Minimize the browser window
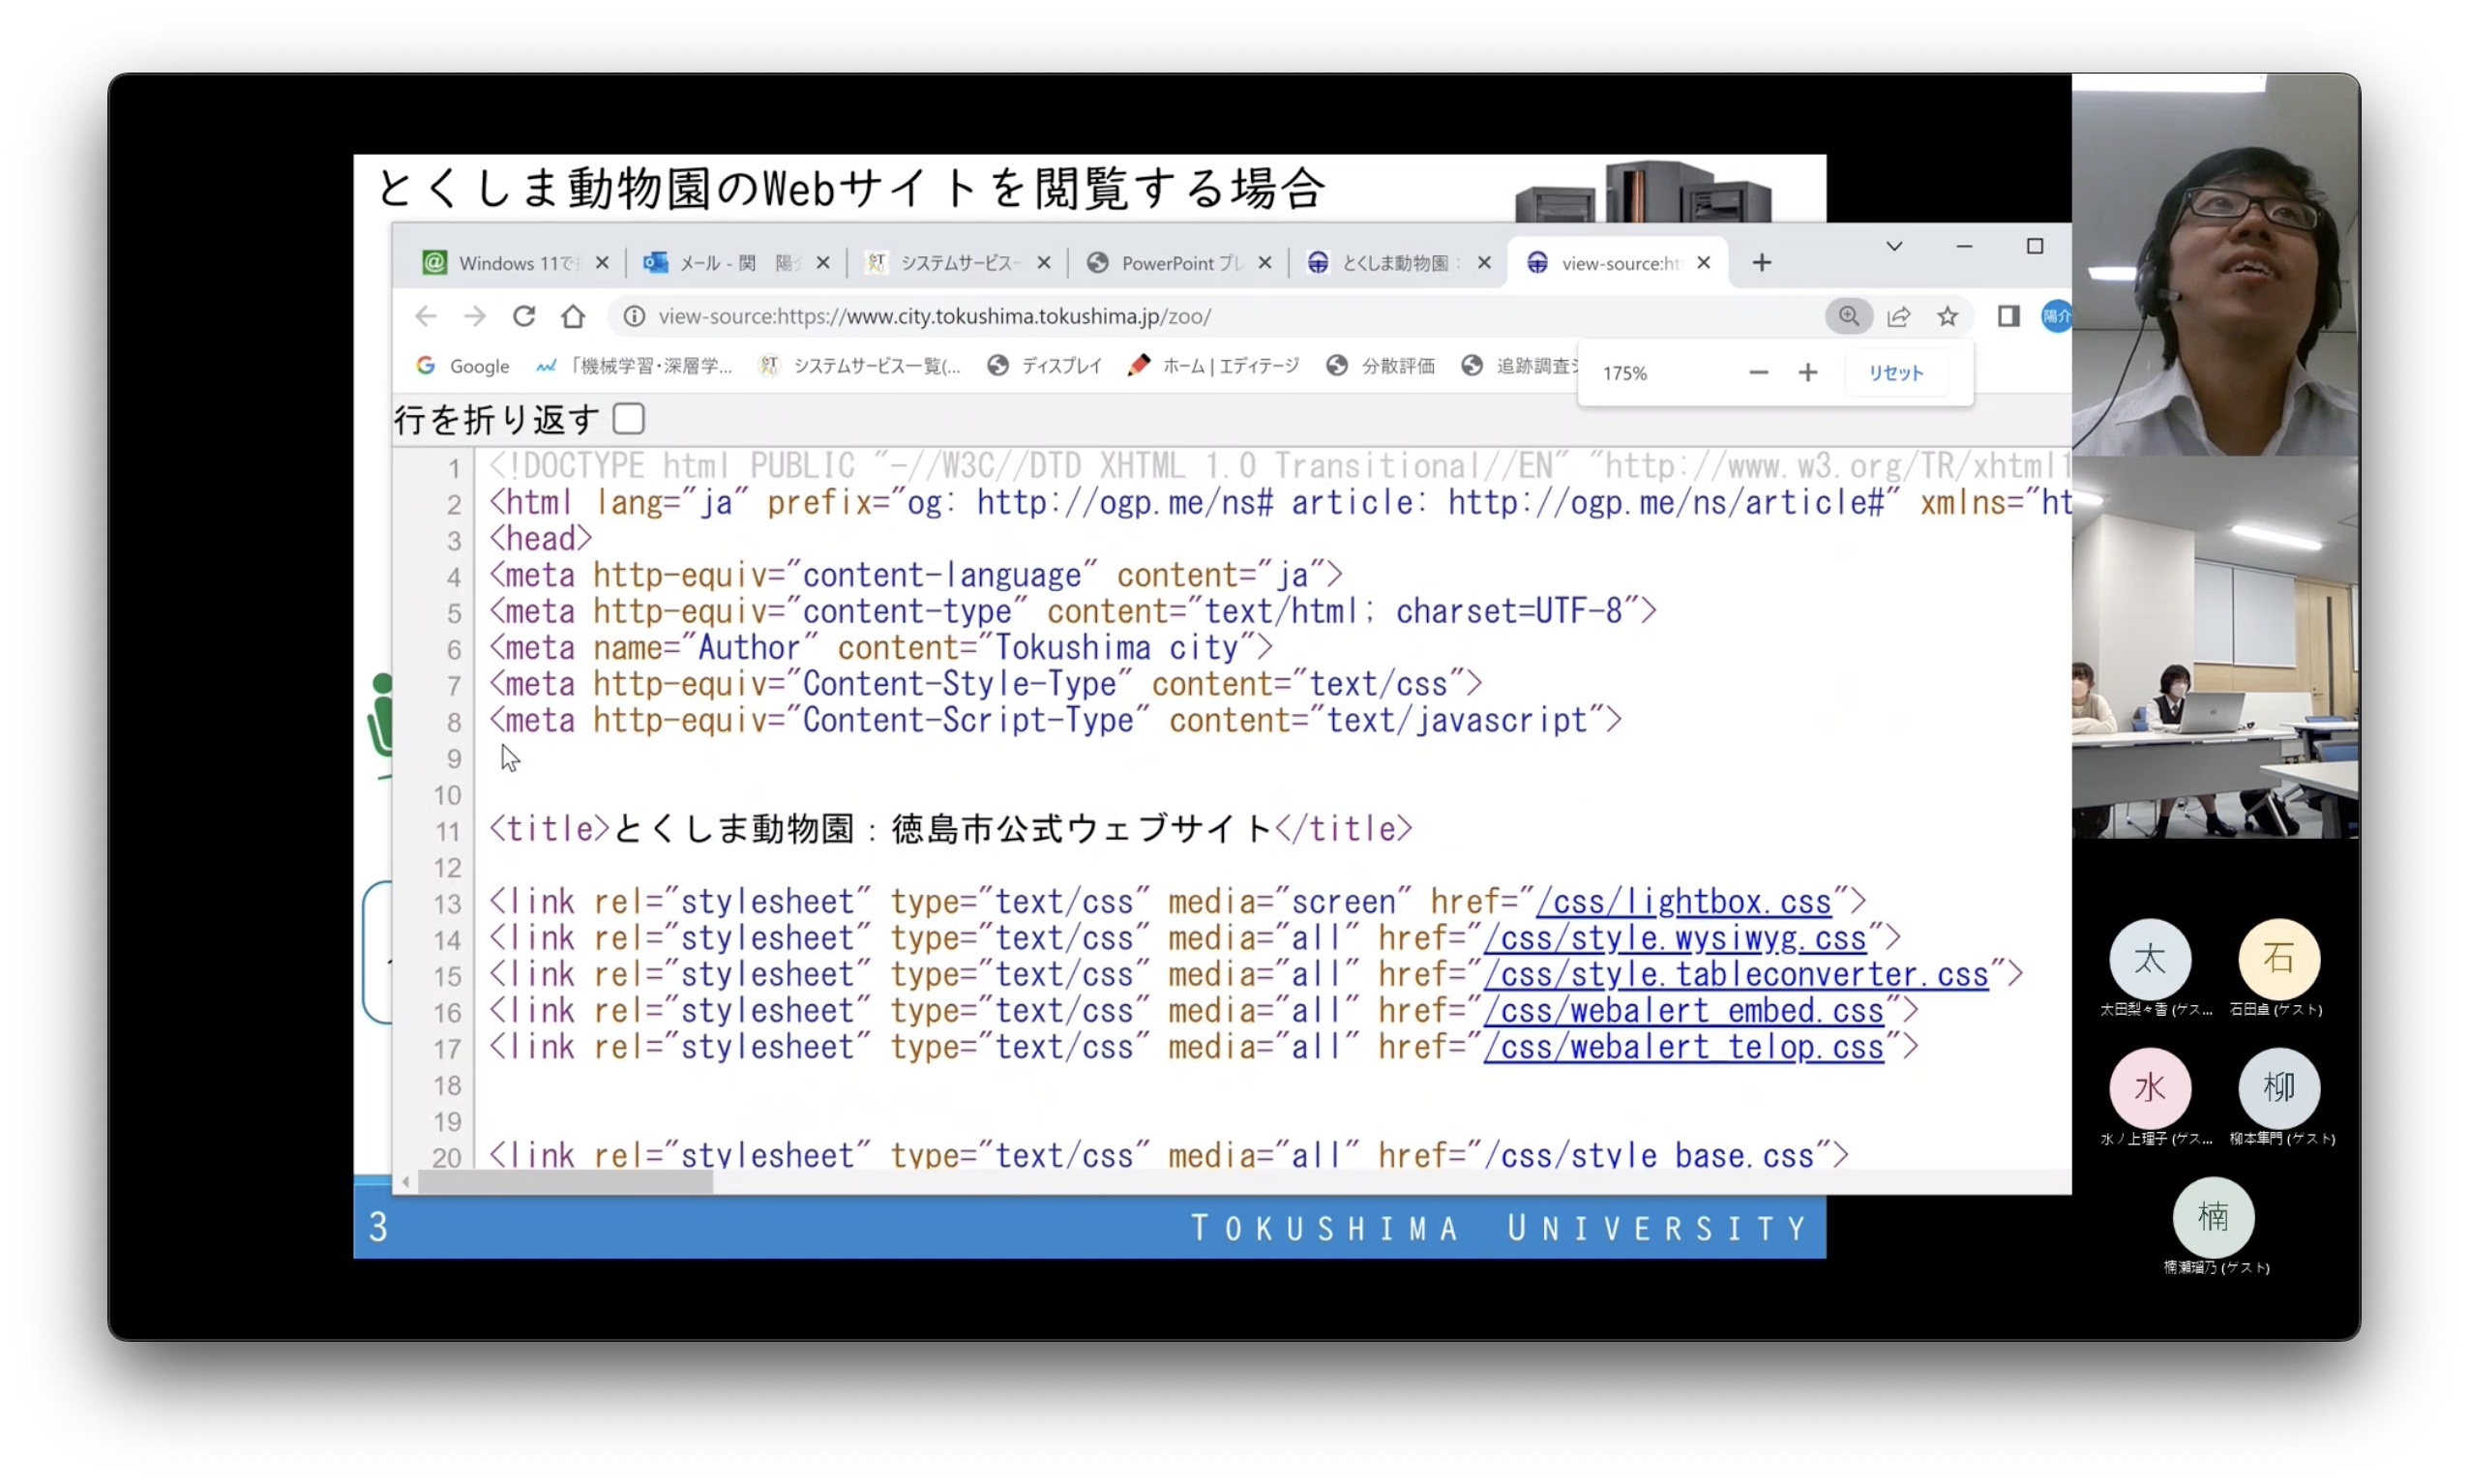2469x1484 pixels. point(1963,246)
